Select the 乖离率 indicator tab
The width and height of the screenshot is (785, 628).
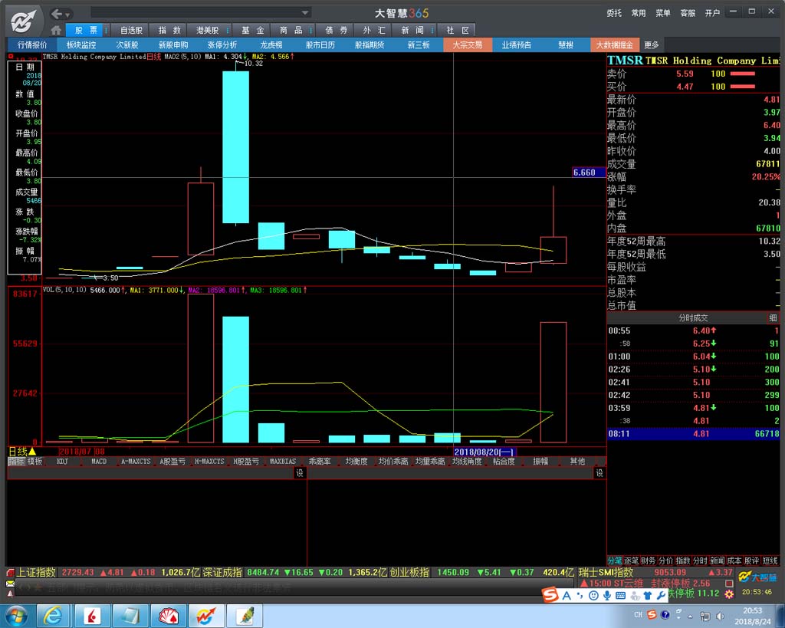[x=320, y=462]
